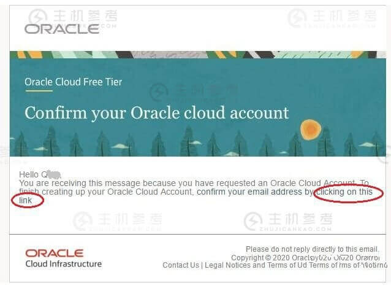Viewport: 391px width, 288px height.
Task: Click the red Oracle Cloud Infrastructure logo
Action: point(55,253)
